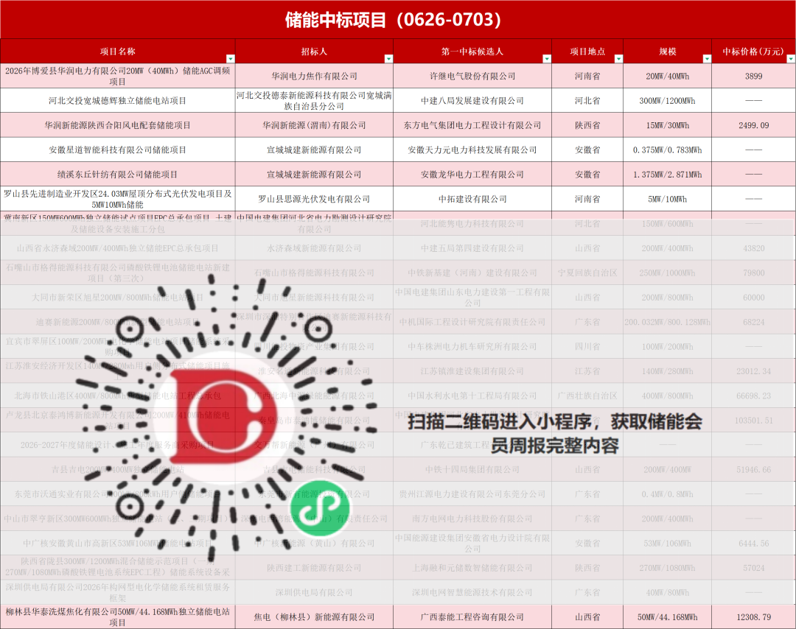
Task: Open the 规模 column filter dropdown
Action: [707, 59]
